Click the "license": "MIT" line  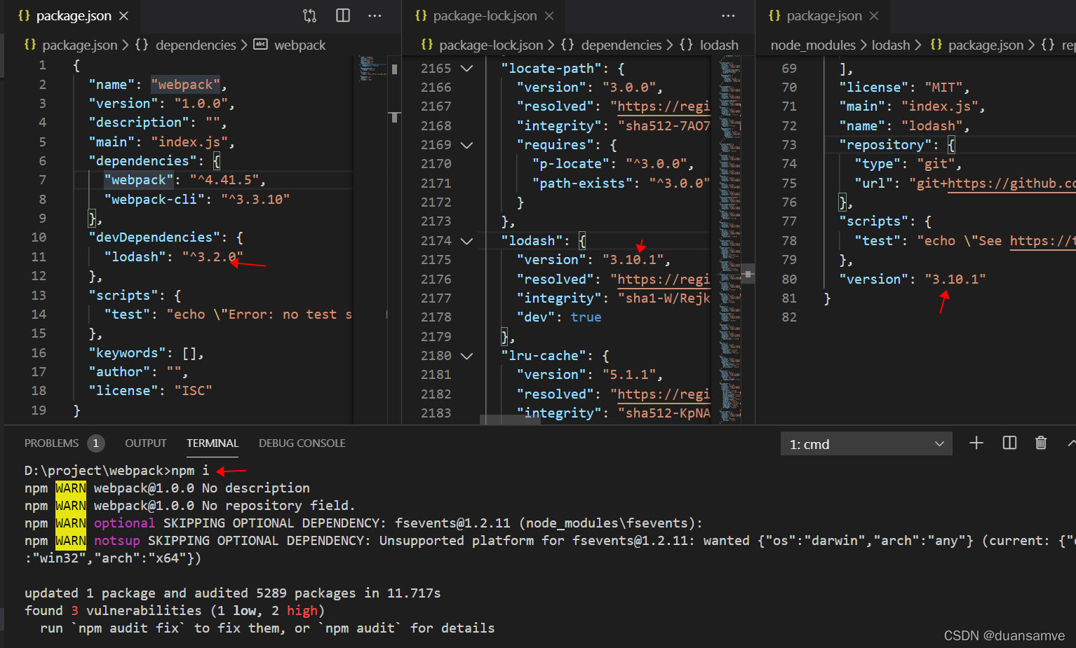(x=904, y=88)
